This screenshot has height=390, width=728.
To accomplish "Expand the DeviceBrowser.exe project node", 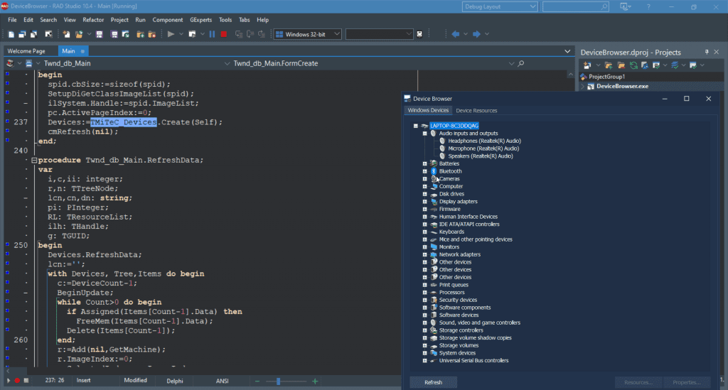I will click(x=583, y=86).
